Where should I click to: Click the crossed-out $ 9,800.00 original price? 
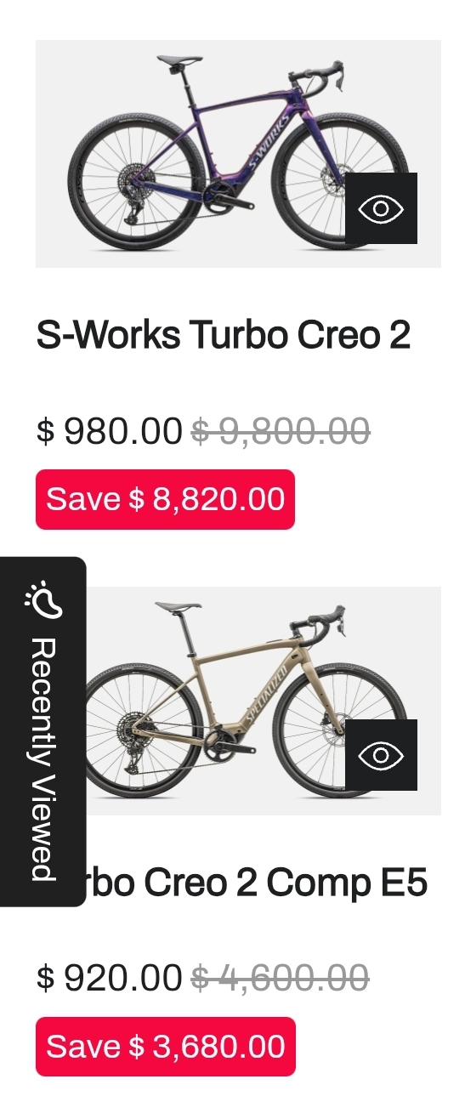point(281,431)
